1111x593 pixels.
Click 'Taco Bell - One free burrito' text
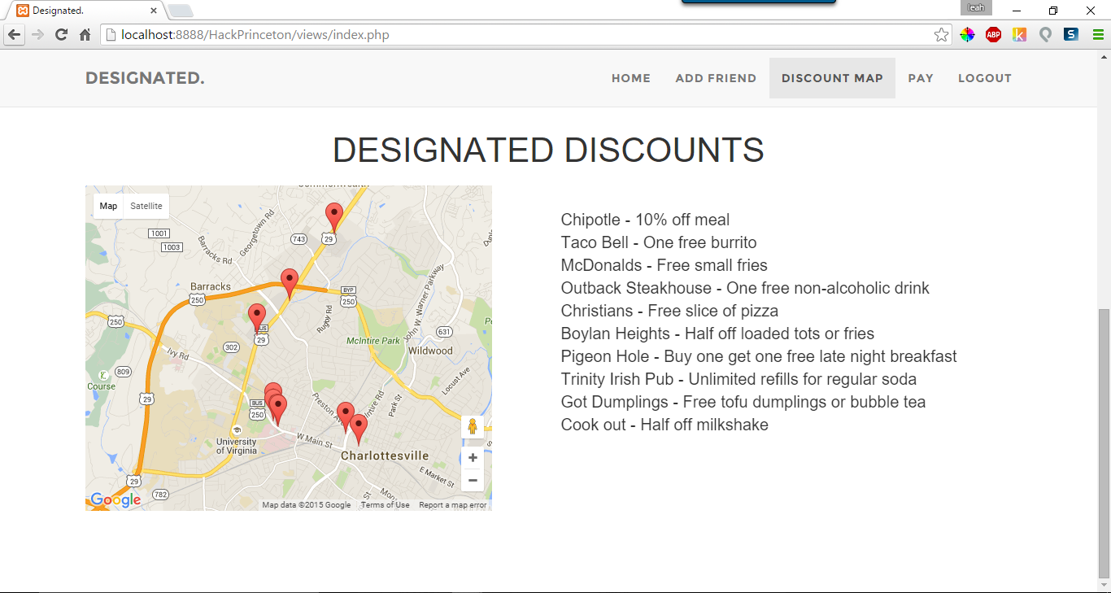point(659,242)
